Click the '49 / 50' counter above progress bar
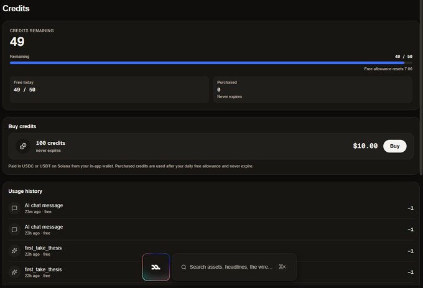The image size is (423, 288). pos(404,57)
